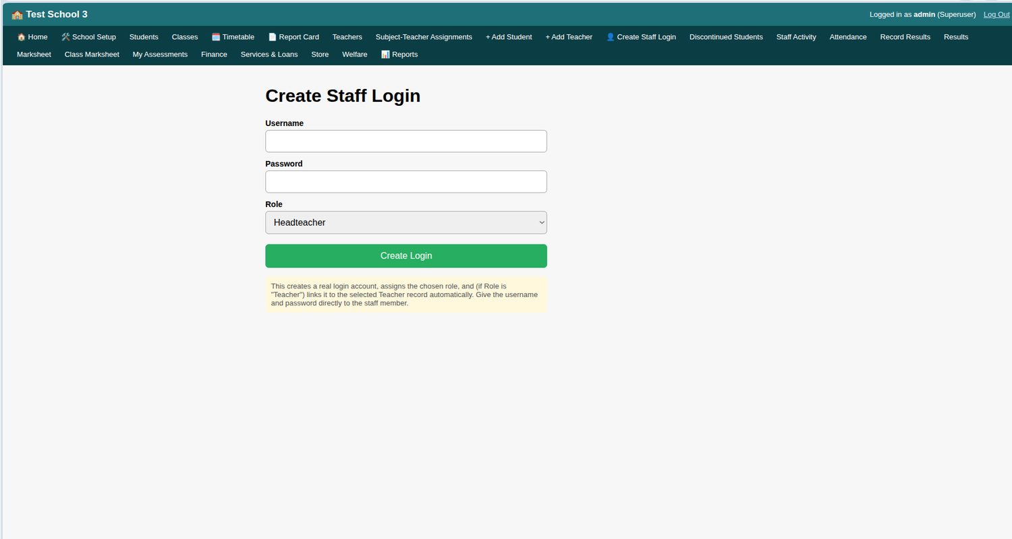Open the Students menu item
The height and width of the screenshot is (539, 1012).
click(x=144, y=37)
